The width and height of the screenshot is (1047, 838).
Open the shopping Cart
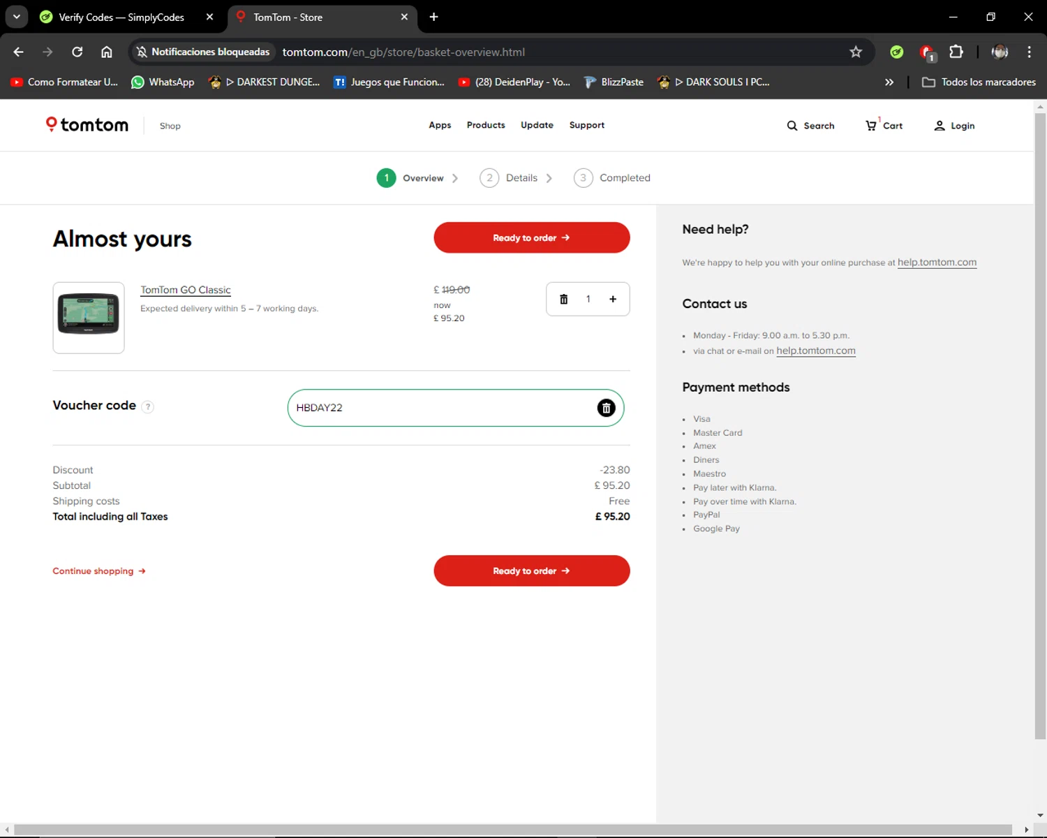[x=884, y=126]
